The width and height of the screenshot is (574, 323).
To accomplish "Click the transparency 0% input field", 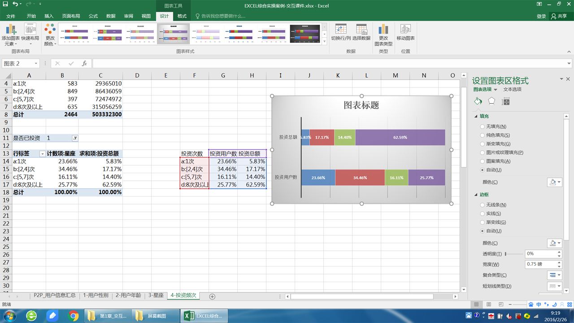I will (x=540, y=253).
